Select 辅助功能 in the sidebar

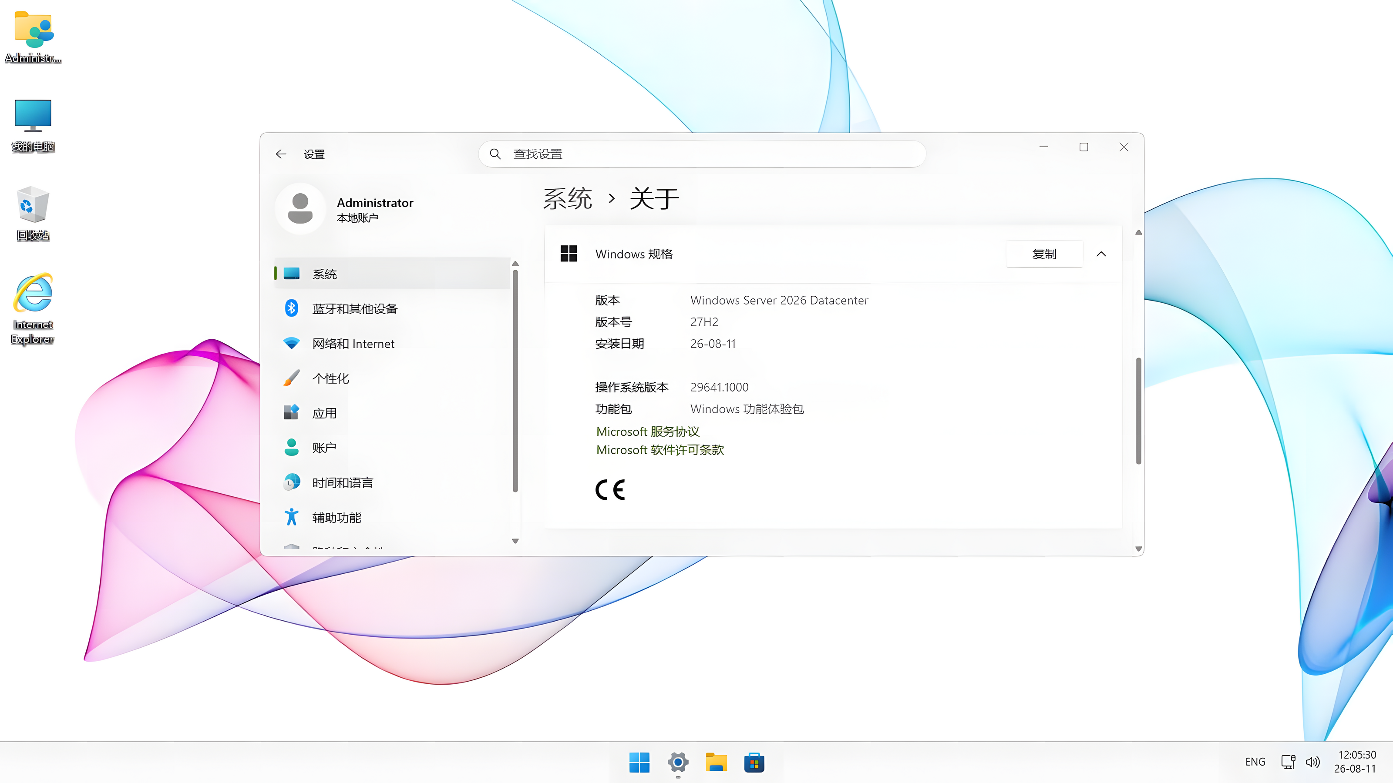[391, 517]
